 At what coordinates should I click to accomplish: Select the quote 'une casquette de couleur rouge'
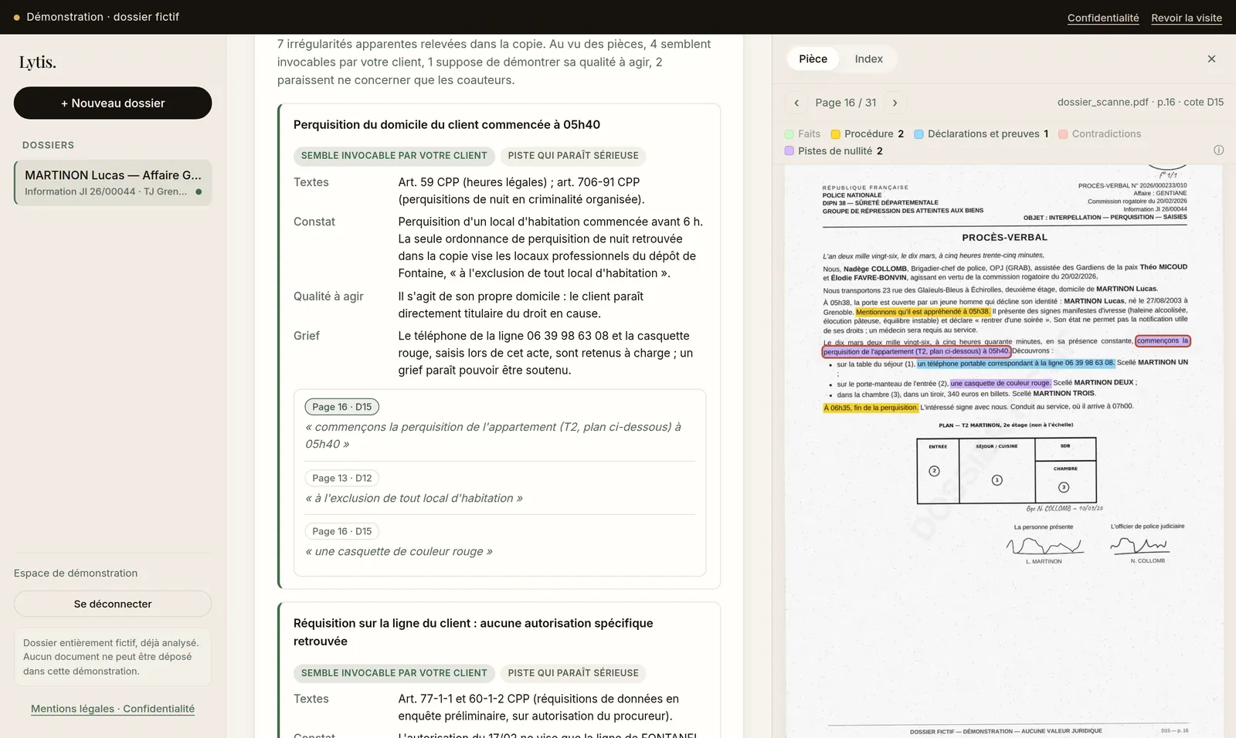click(x=399, y=551)
